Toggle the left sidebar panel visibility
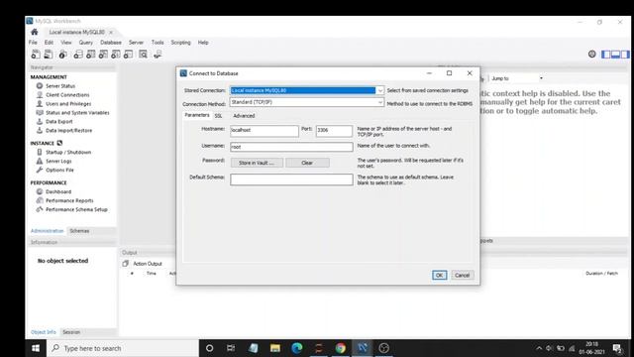The height and width of the screenshot is (357, 634). pos(605,55)
